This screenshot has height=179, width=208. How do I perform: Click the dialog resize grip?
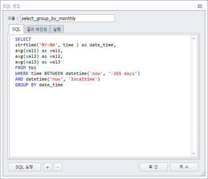point(203,174)
